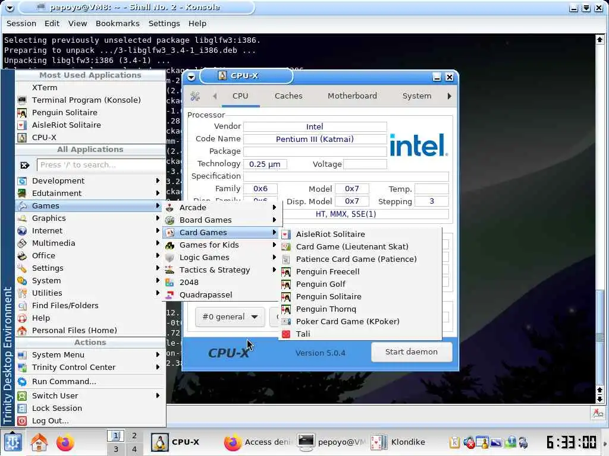Expand Tactics & Strategy submenu
This screenshot has height=456, width=609.
[222, 270]
